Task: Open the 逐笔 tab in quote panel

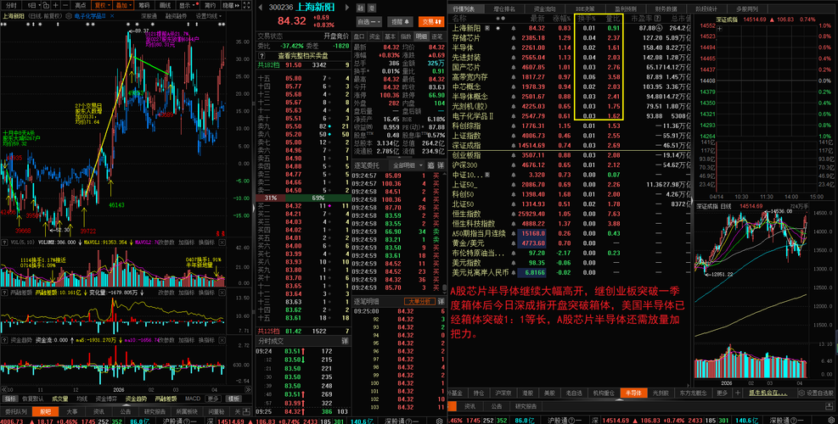Action: pos(438,36)
